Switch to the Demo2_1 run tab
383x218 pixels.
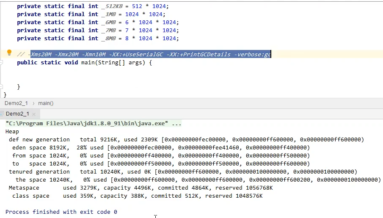click(17, 114)
